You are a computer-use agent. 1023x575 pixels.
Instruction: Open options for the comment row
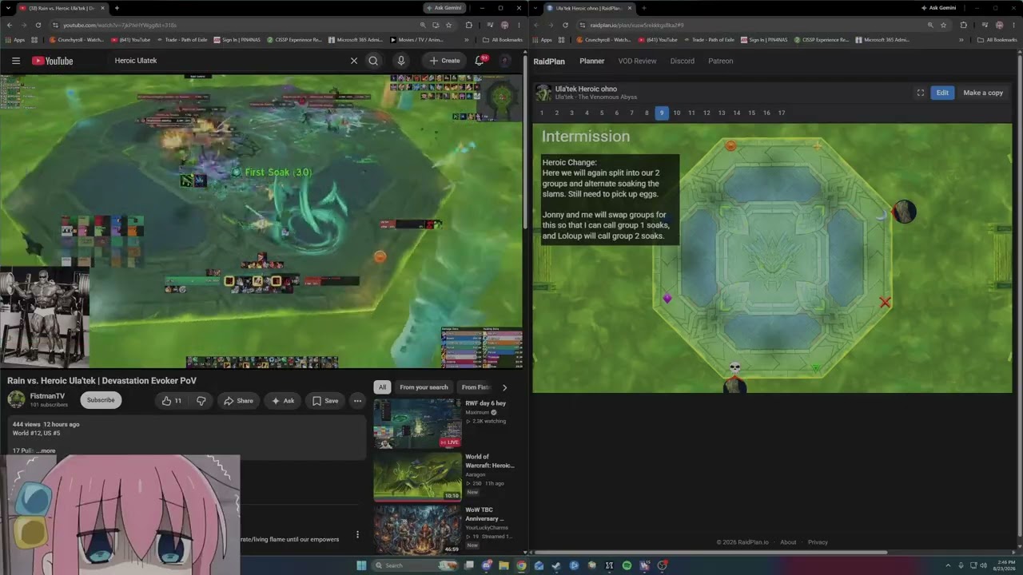pyautogui.click(x=357, y=534)
